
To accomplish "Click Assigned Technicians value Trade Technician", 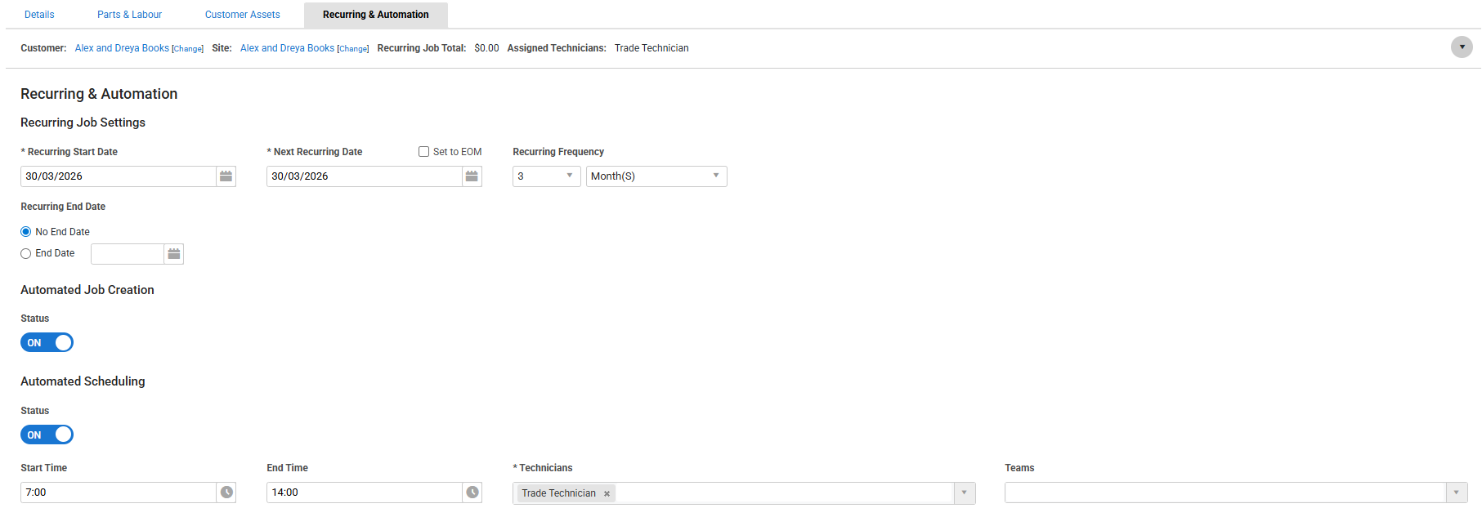I will (x=651, y=48).
